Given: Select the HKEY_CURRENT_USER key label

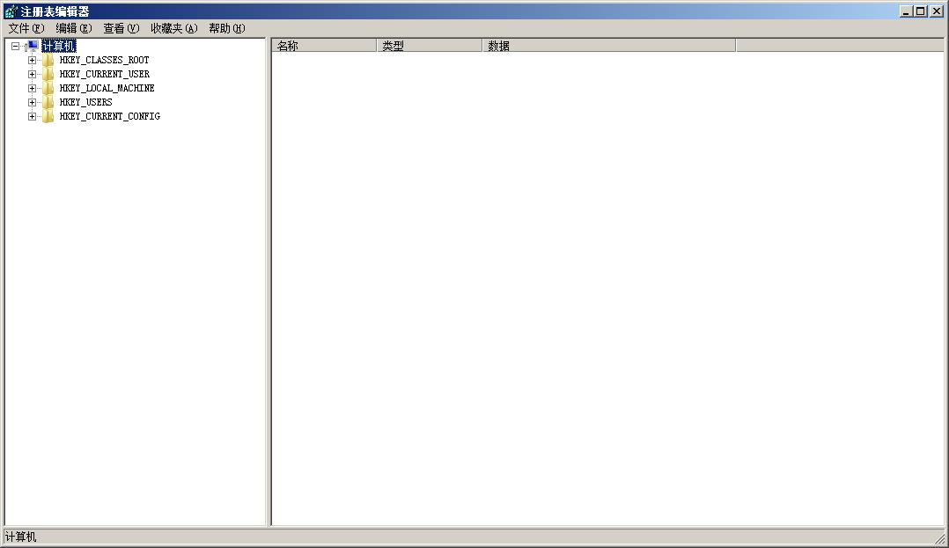Looking at the screenshot, I should click(104, 75).
